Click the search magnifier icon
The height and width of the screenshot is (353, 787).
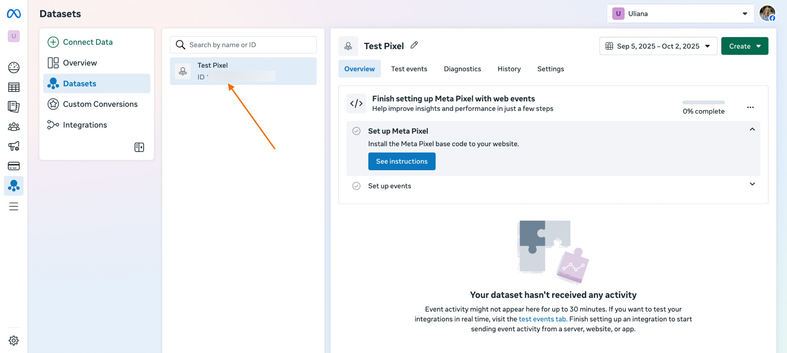pyautogui.click(x=180, y=45)
